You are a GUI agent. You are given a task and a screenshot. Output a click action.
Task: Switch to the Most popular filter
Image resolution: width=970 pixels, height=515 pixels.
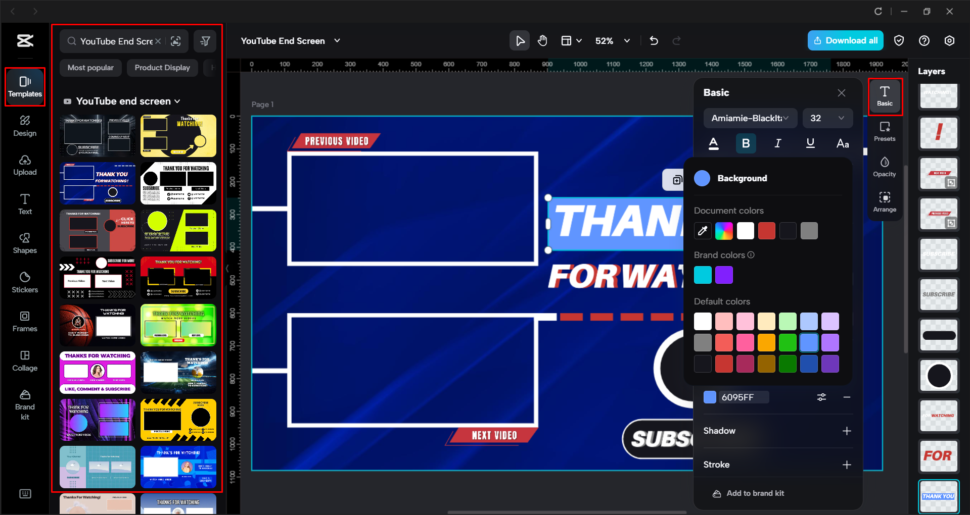point(90,67)
